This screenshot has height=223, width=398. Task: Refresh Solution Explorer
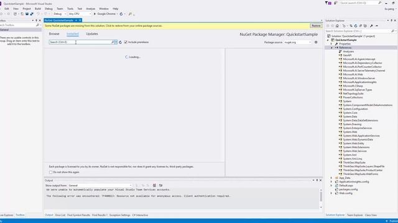(x=356, y=26)
